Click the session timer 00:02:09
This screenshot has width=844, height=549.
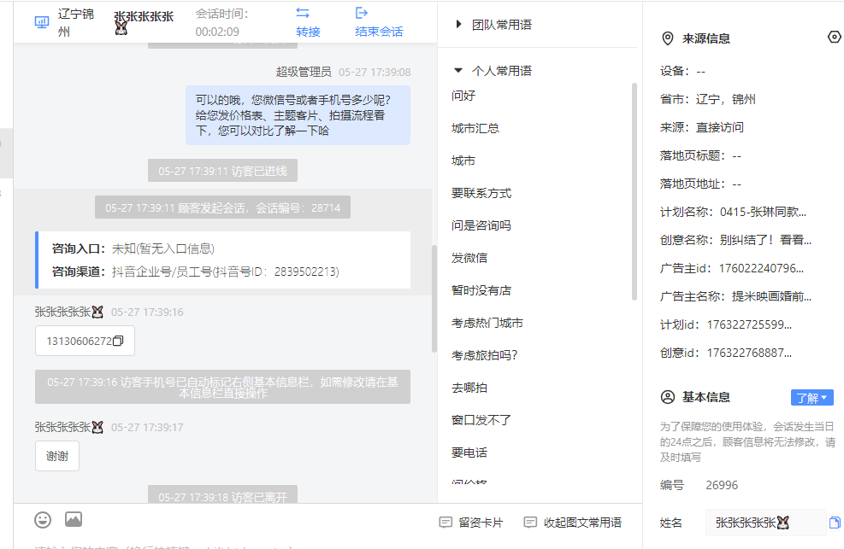[217, 32]
